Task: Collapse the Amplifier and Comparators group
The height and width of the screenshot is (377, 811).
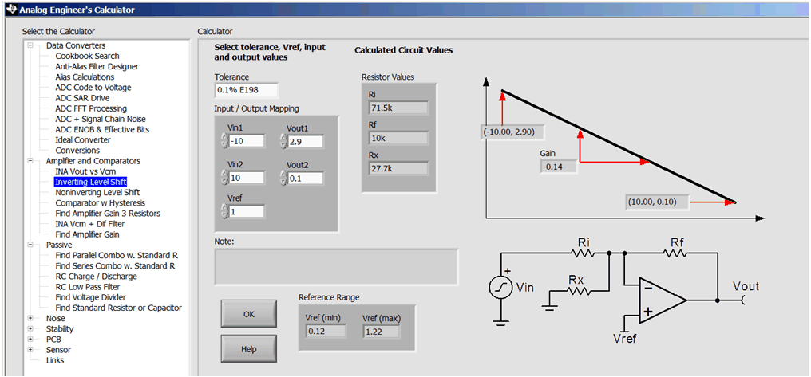Action: 31,161
